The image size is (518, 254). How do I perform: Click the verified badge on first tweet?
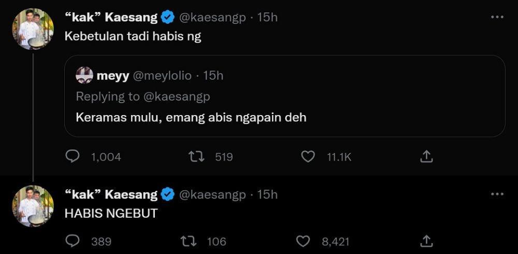(168, 18)
